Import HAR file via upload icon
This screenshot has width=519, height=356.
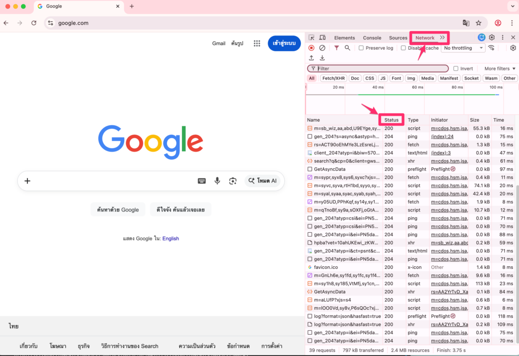coord(311,57)
